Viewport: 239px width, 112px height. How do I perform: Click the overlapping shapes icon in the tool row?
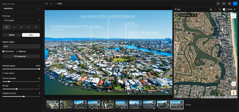(x=29, y=27)
